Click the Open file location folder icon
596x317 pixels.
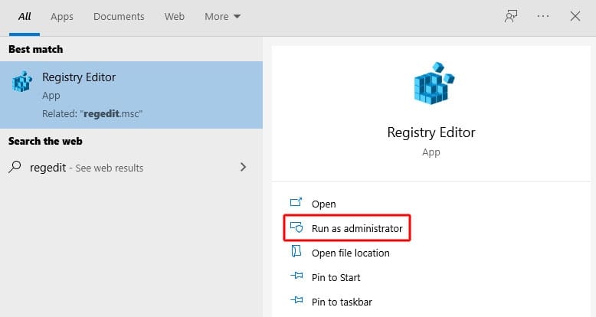(x=296, y=251)
